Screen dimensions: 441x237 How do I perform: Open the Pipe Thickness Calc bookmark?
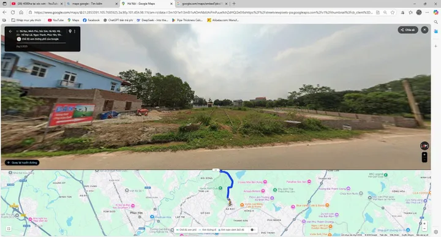point(187,20)
